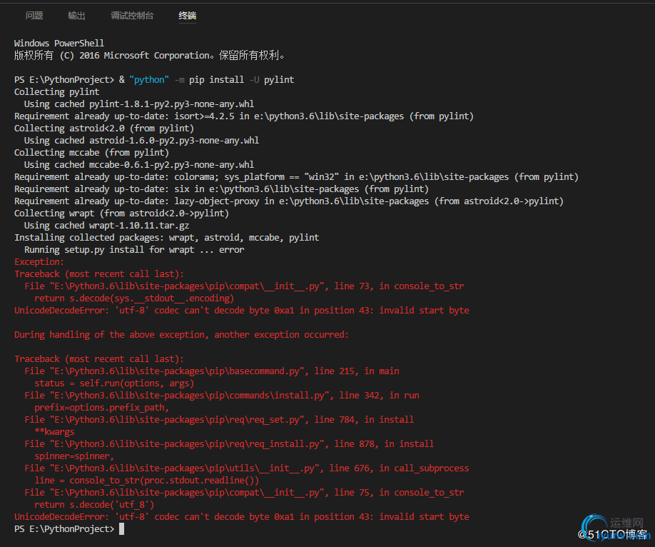
Task: Click "During handling of the above exception" line
Action: [x=181, y=334]
